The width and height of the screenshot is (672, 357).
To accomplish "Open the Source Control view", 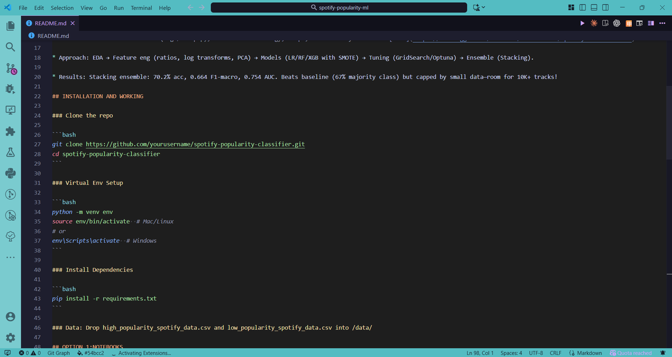I will tap(10, 68).
